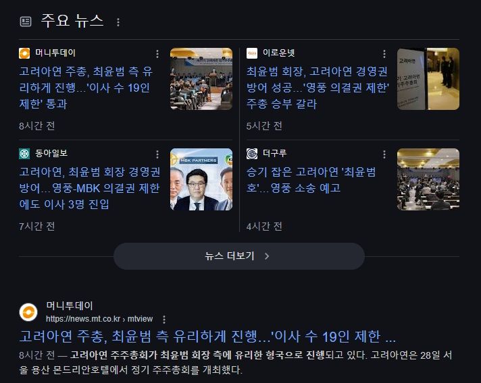Click the 이로운넷 favicon icon

click(252, 53)
